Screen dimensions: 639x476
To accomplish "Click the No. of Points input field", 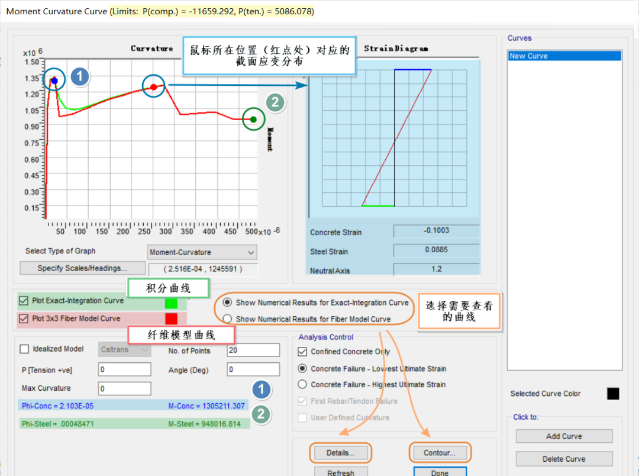I will pos(253,350).
